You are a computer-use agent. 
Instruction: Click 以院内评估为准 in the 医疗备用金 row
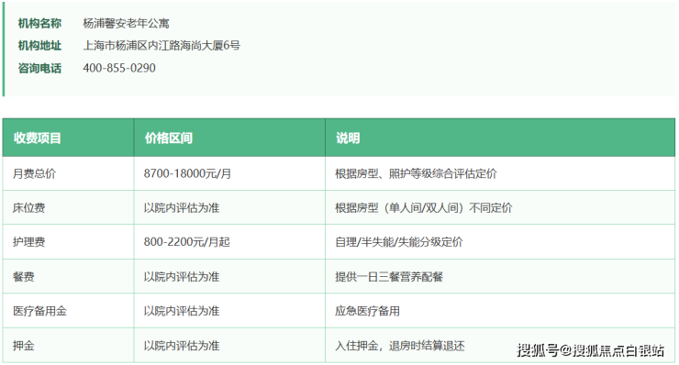click(x=182, y=311)
